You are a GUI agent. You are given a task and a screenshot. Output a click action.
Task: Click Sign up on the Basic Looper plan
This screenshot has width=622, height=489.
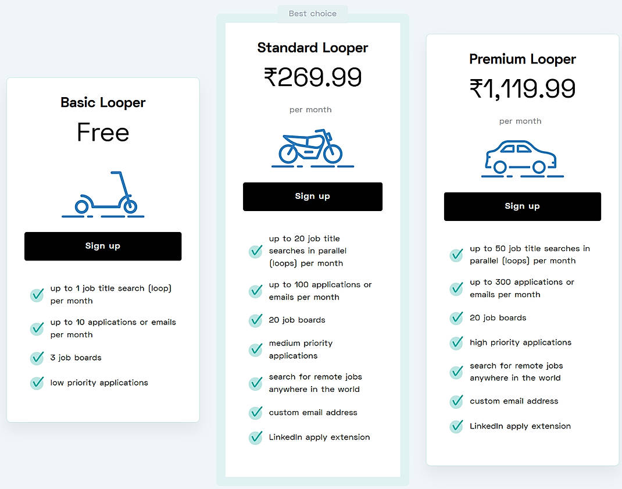102,246
